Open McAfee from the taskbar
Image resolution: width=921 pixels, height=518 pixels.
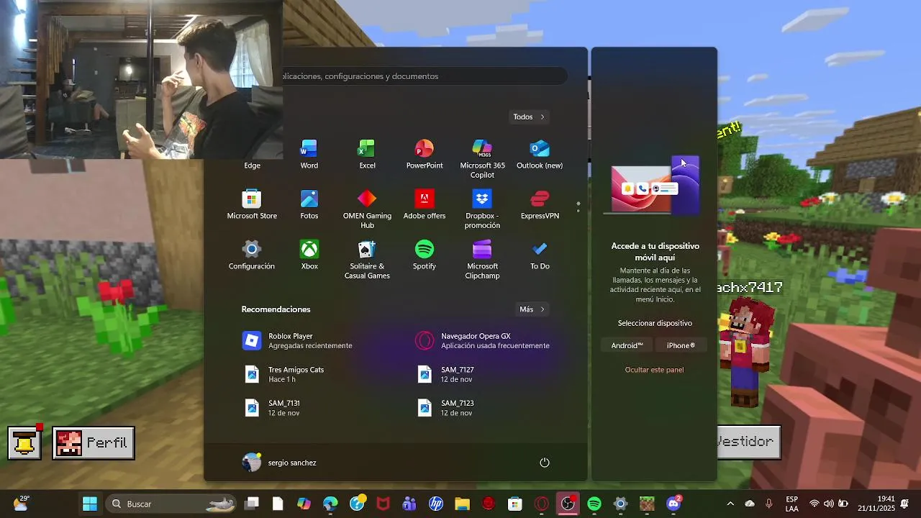[x=383, y=504]
